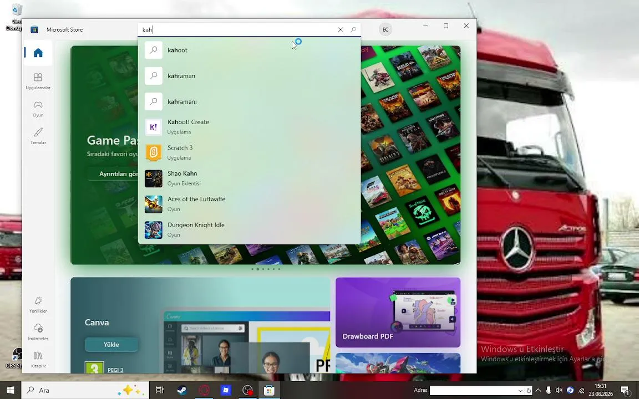Select Dungeon Knight Idle suggestion
Viewport: 639px width, 399px height.
click(249, 229)
